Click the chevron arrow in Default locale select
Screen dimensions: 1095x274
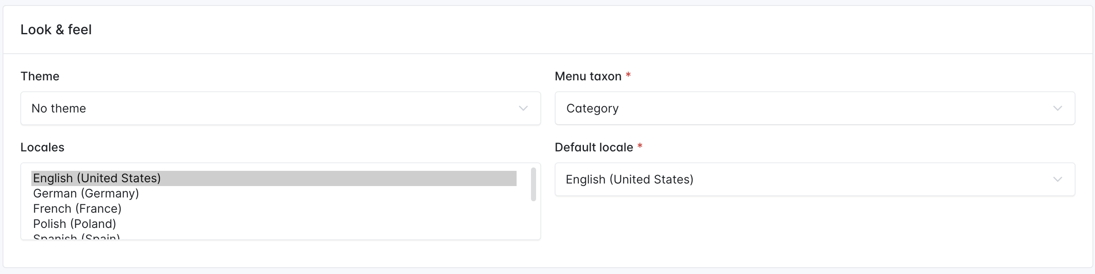pos(1058,179)
